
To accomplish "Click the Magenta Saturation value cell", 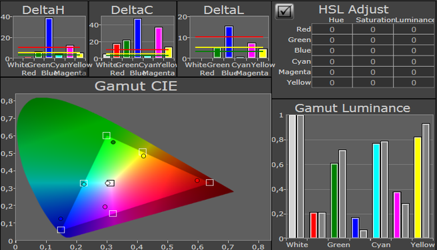I will [x=373, y=72].
